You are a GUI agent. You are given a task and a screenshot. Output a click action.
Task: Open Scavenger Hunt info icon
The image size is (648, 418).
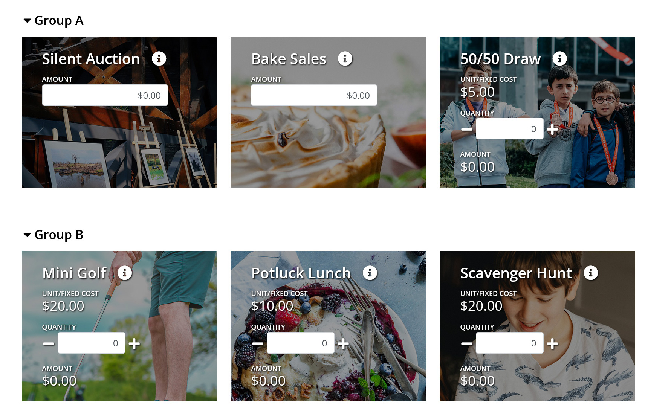pyautogui.click(x=591, y=273)
